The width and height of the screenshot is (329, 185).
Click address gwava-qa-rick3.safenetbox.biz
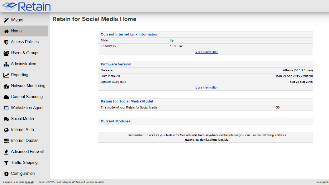[x=207, y=140]
